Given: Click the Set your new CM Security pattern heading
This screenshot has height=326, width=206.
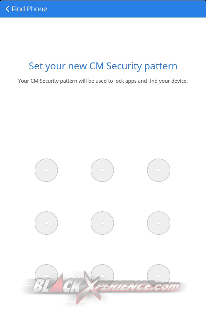Looking at the screenshot, I should pyautogui.click(x=103, y=66).
